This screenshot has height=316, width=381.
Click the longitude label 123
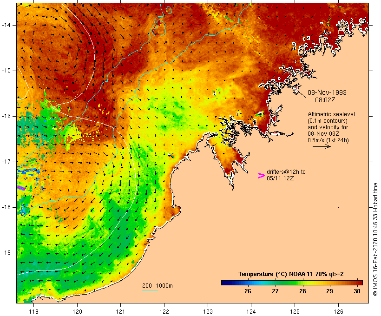coord(208,312)
